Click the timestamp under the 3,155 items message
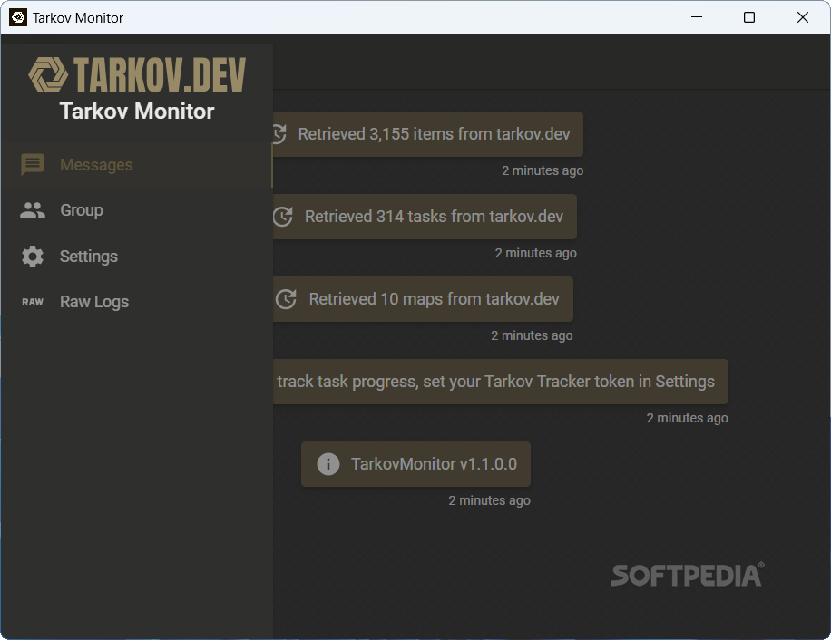 [543, 170]
